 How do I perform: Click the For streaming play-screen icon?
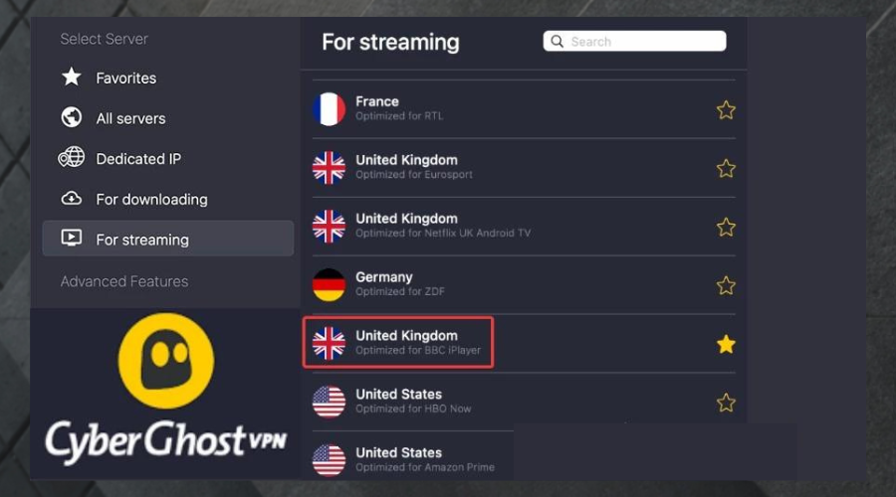click(72, 239)
